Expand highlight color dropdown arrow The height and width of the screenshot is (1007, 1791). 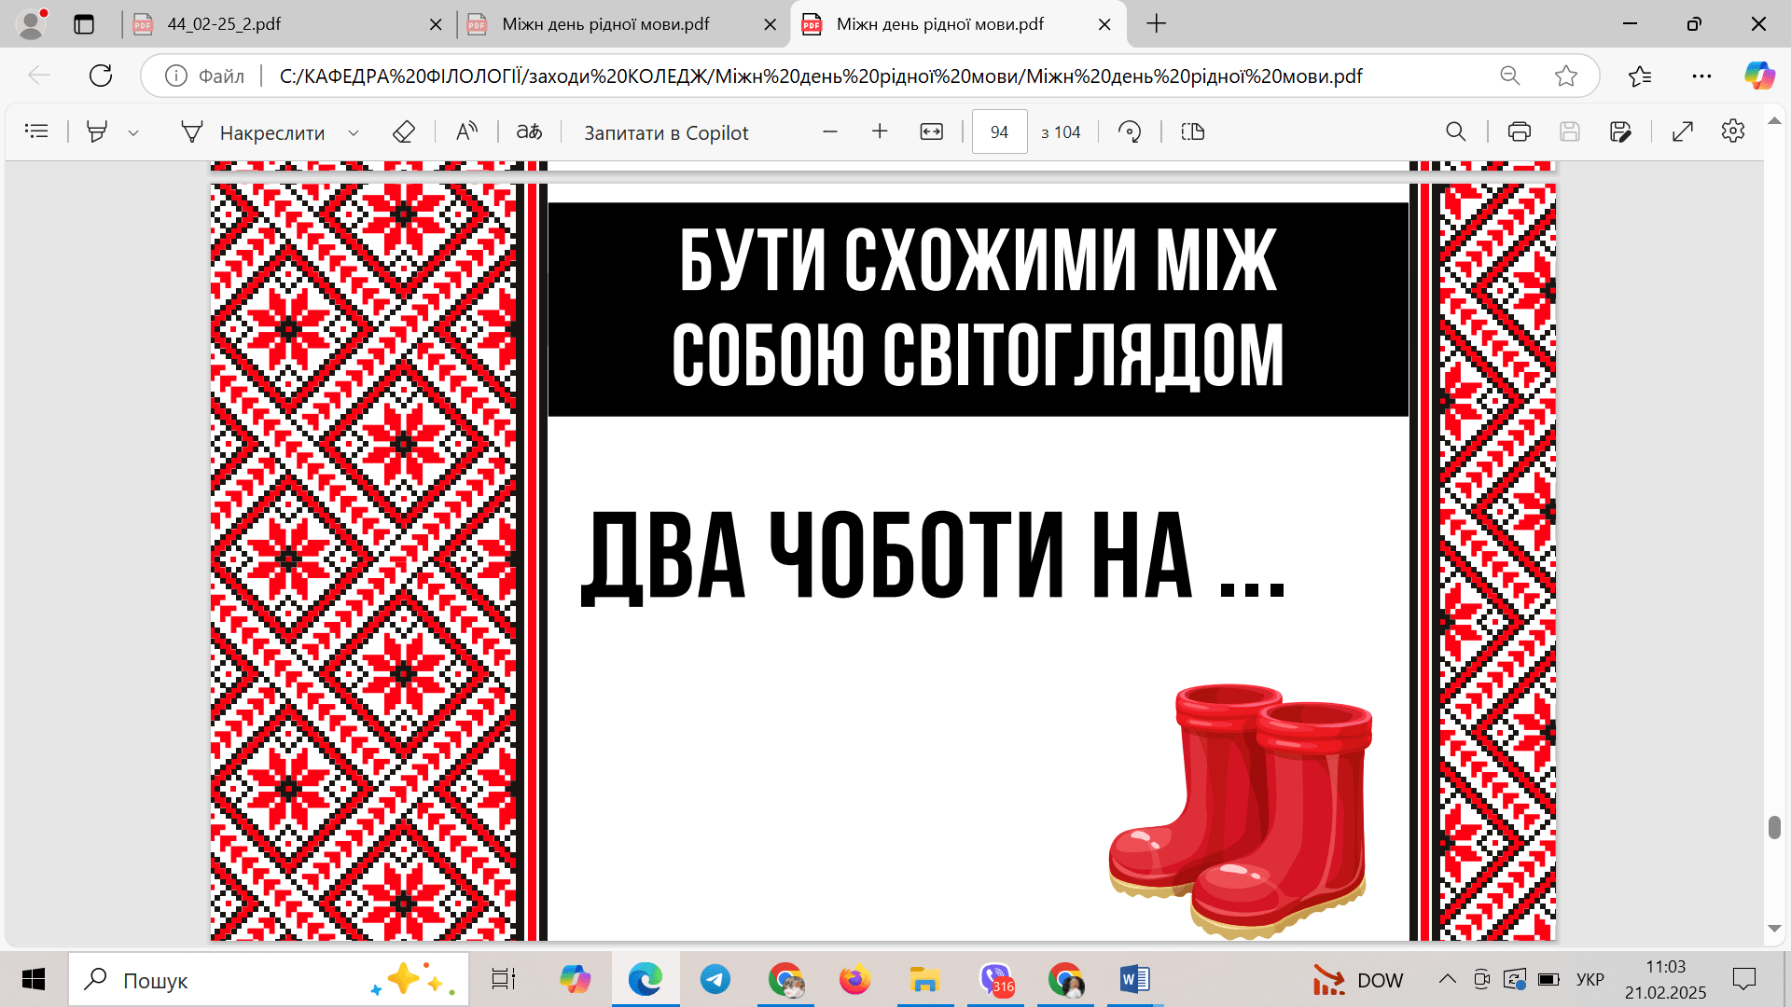click(x=133, y=132)
